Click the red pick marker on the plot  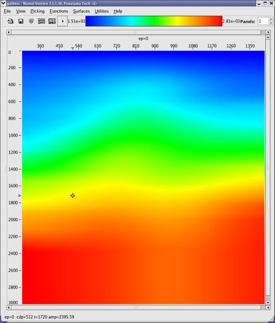(72, 195)
